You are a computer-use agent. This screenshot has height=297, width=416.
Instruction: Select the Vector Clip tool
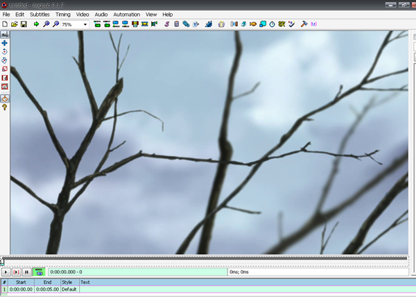coord(5,87)
